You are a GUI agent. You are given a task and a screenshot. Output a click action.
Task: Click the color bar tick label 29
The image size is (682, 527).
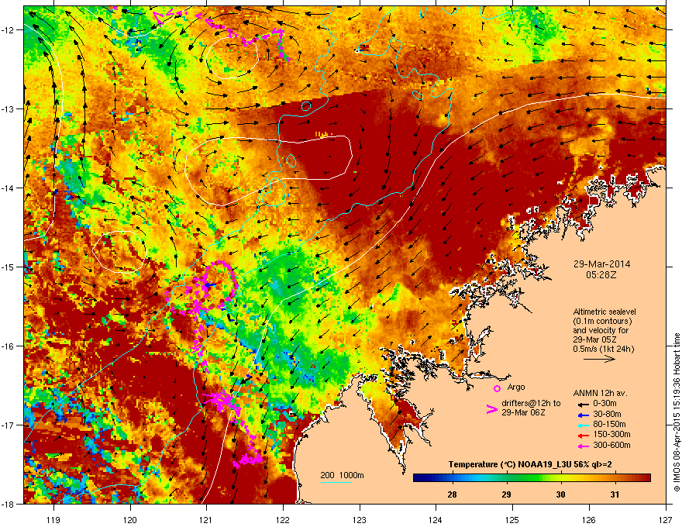(506, 494)
